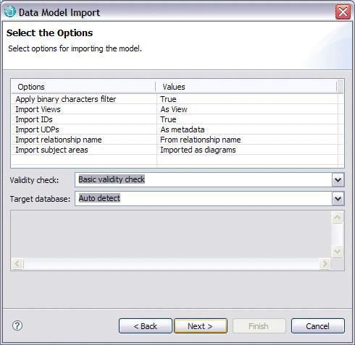This screenshot has height=345, width=355.
Task: Cancel the import wizard
Action: pyautogui.click(x=318, y=326)
